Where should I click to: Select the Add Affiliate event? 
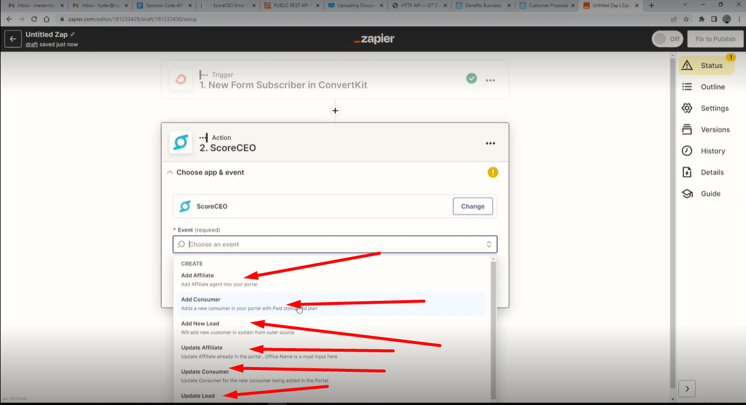pyautogui.click(x=332, y=279)
